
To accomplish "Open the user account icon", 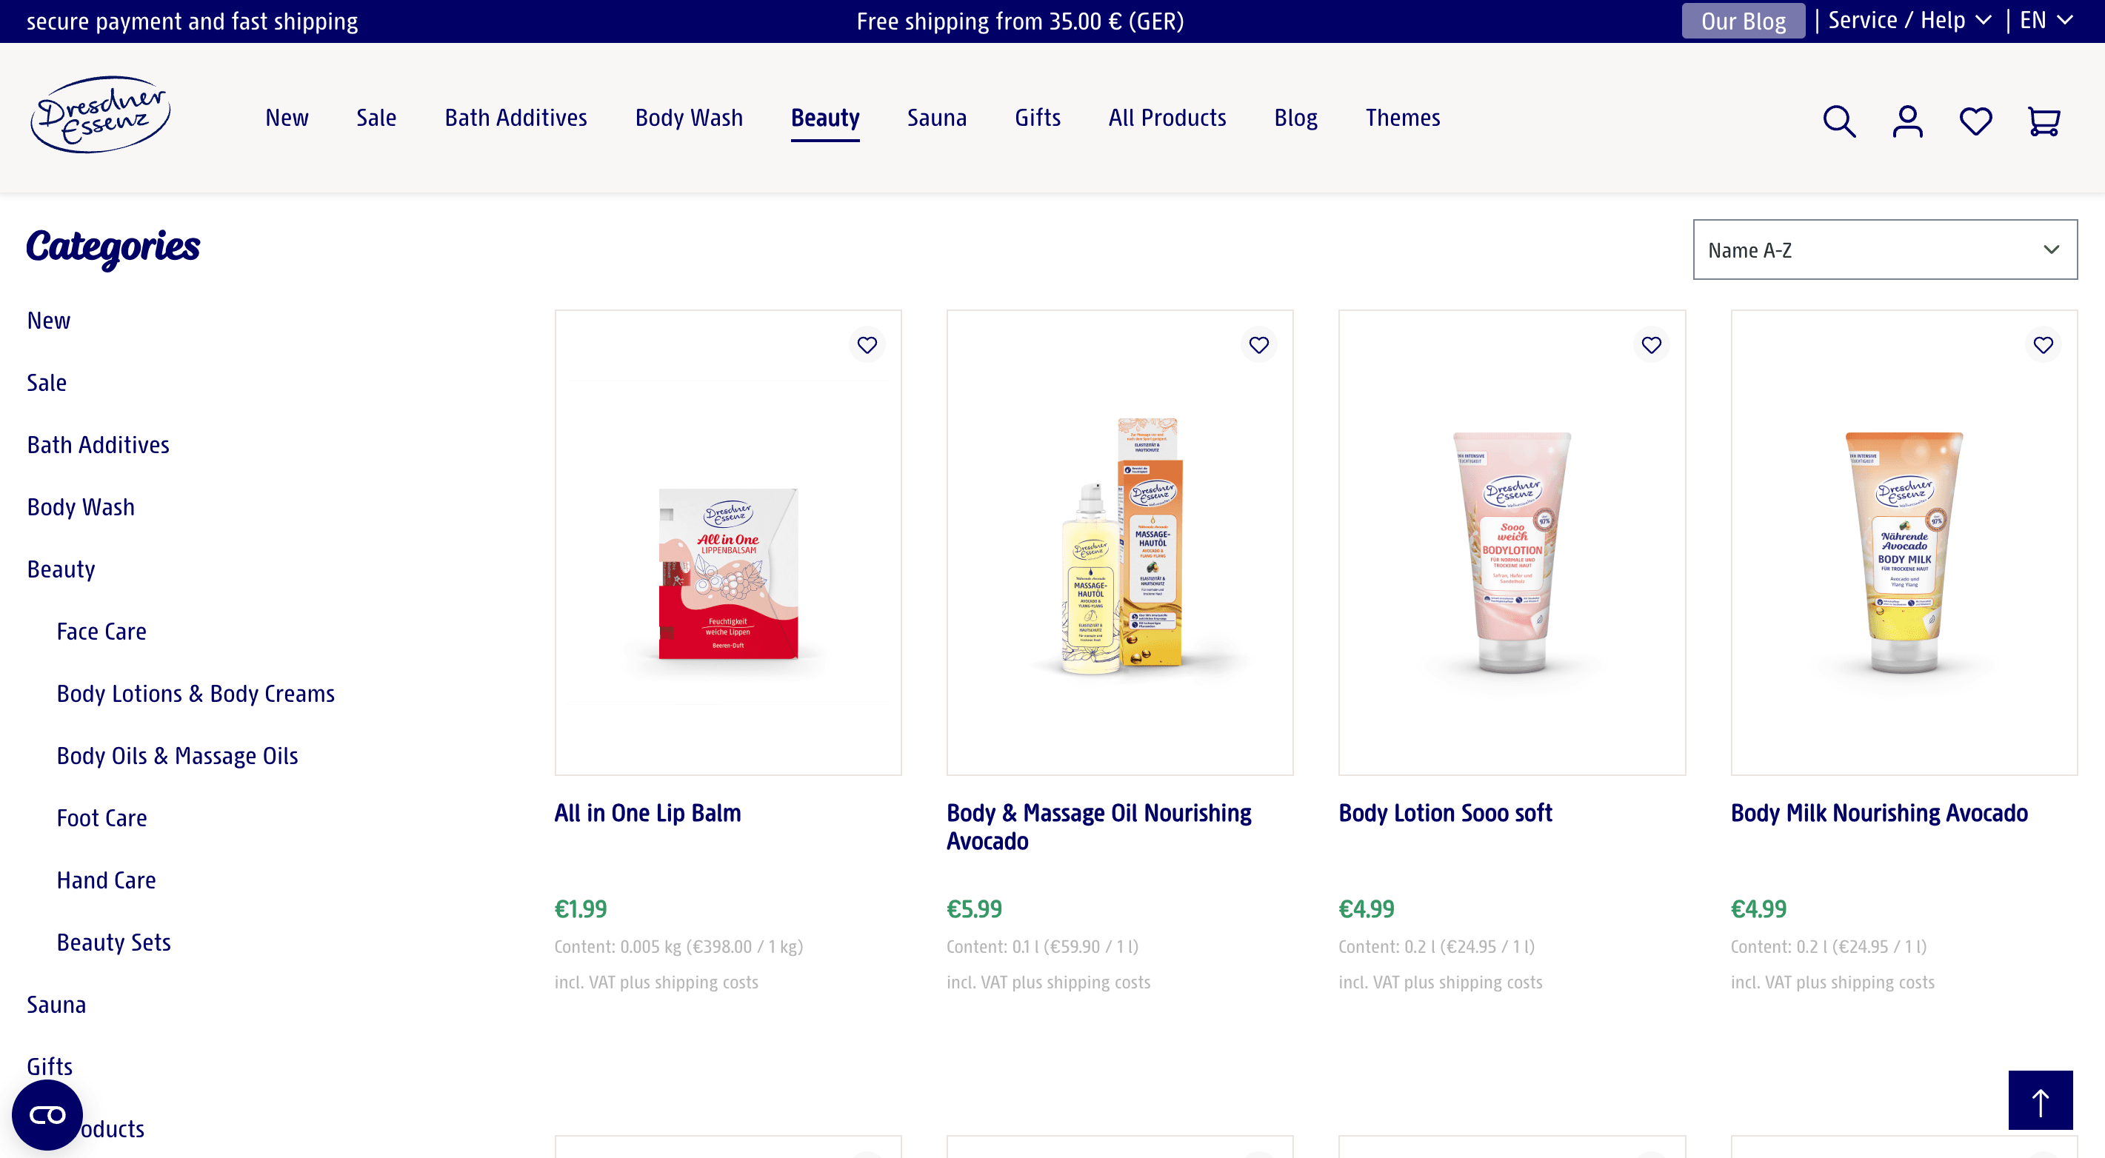I will tap(1907, 121).
